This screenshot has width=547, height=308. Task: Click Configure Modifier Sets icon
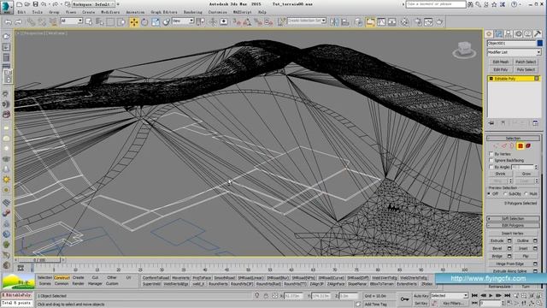pyautogui.click(x=536, y=123)
